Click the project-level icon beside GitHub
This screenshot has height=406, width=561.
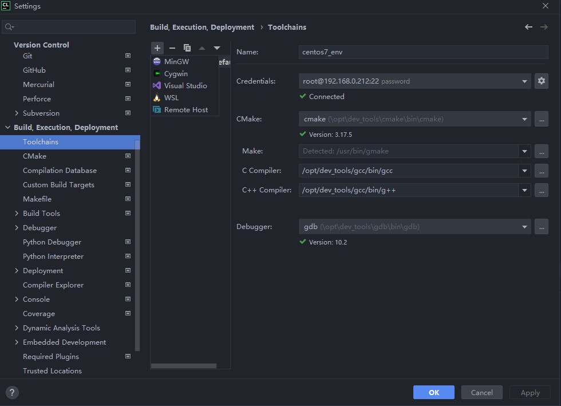click(128, 70)
